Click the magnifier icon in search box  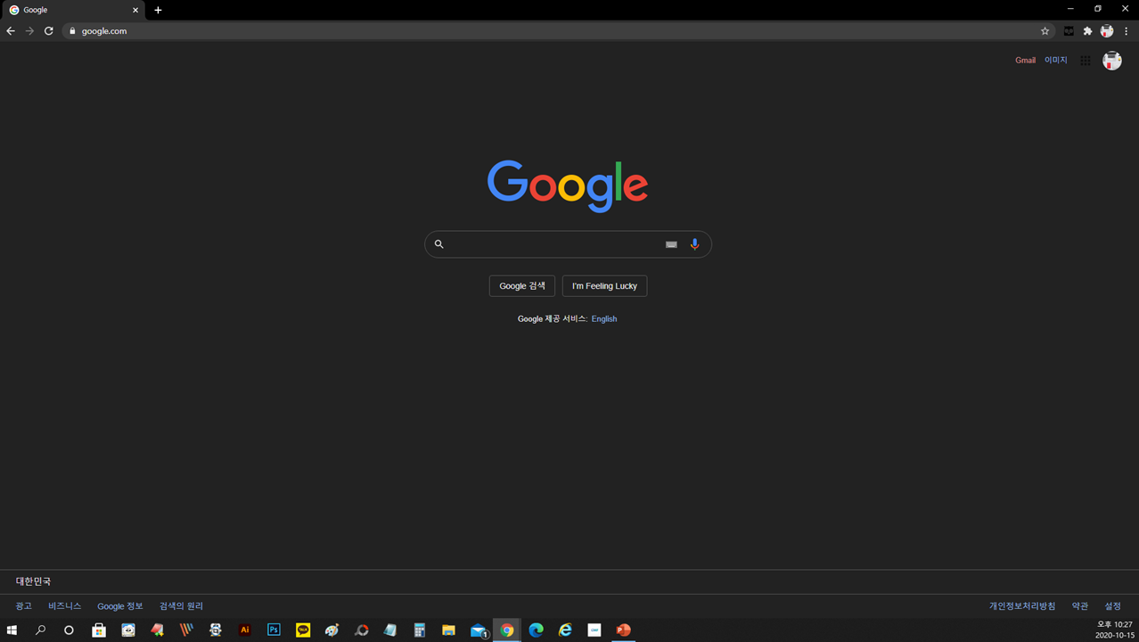438,244
